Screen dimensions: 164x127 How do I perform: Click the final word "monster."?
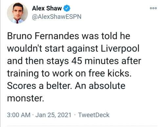26,98
